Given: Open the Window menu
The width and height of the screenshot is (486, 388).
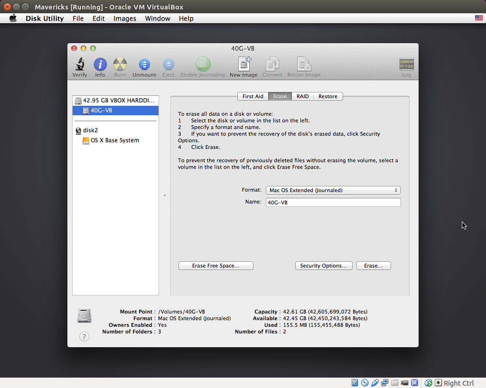Looking at the screenshot, I should point(158,18).
